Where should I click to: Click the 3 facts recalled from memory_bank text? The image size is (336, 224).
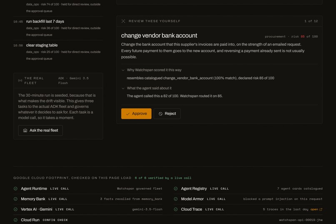131,199
